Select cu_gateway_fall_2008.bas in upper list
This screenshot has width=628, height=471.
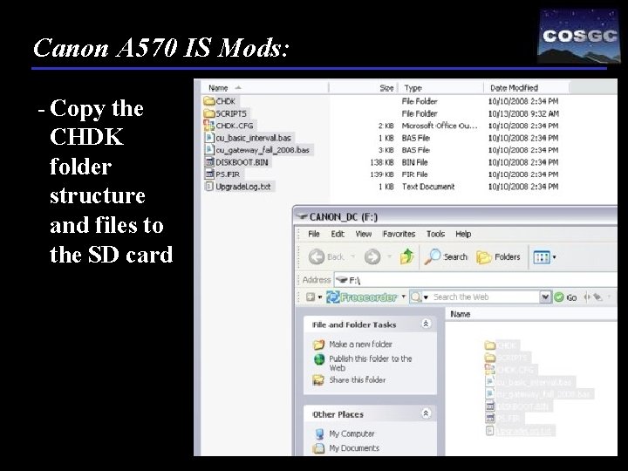pos(257,150)
